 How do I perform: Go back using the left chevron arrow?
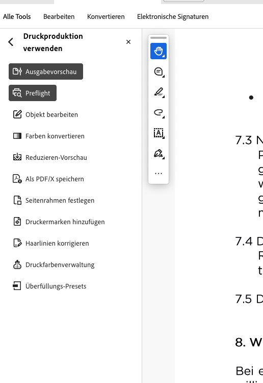coord(11,42)
